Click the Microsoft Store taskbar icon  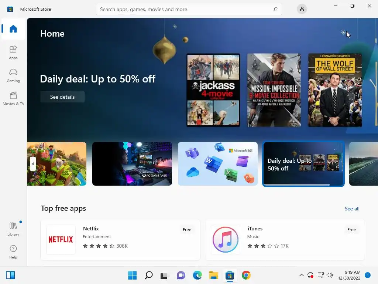230,275
